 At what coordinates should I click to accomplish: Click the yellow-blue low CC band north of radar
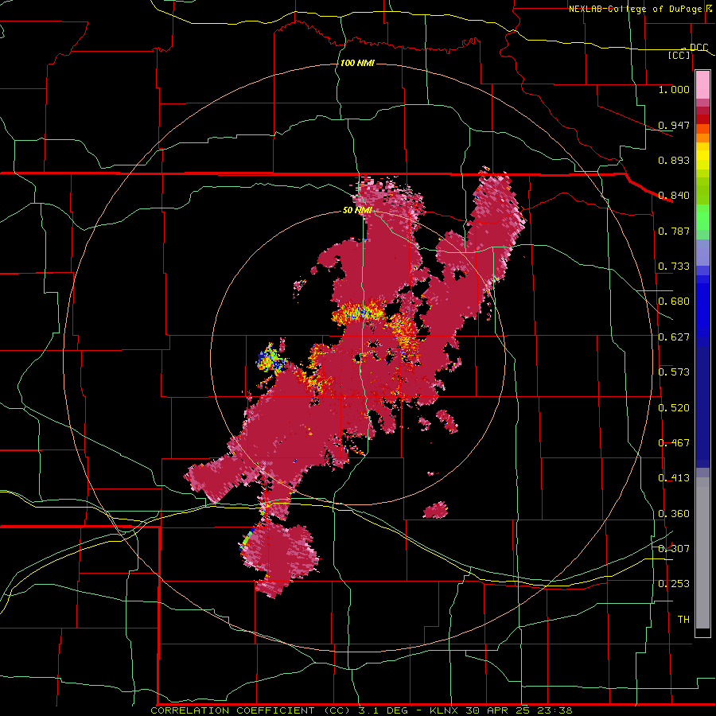[358, 313]
